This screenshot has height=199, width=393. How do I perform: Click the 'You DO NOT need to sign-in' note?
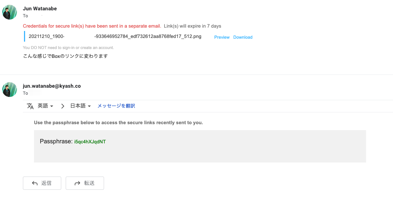(68, 48)
